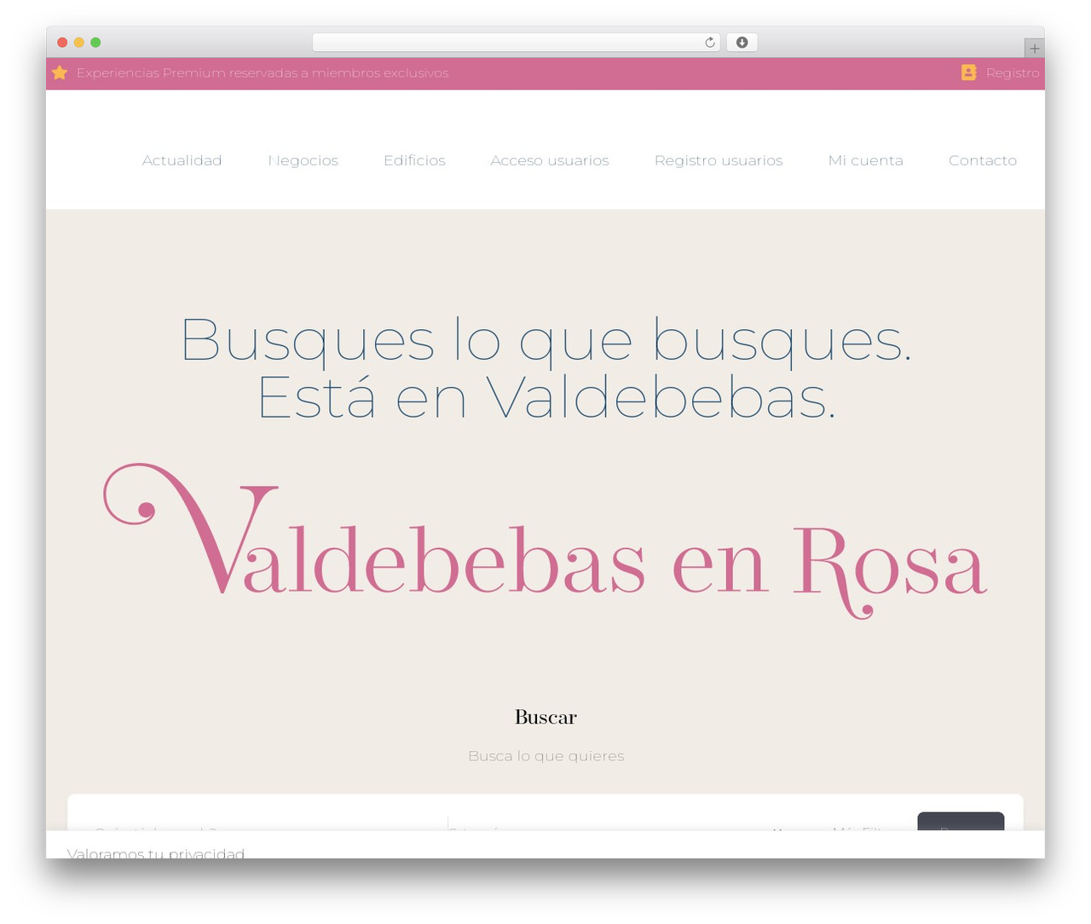Click 'Busca lo que quieres' subtitle
Viewport: 1091px width, 924px height.
point(545,756)
